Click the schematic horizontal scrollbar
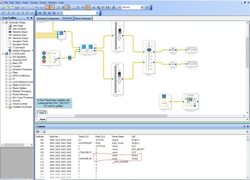The width and height of the screenshot is (250, 180). [121, 116]
